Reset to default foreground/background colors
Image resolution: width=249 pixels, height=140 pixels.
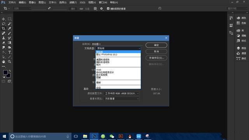point(4,77)
